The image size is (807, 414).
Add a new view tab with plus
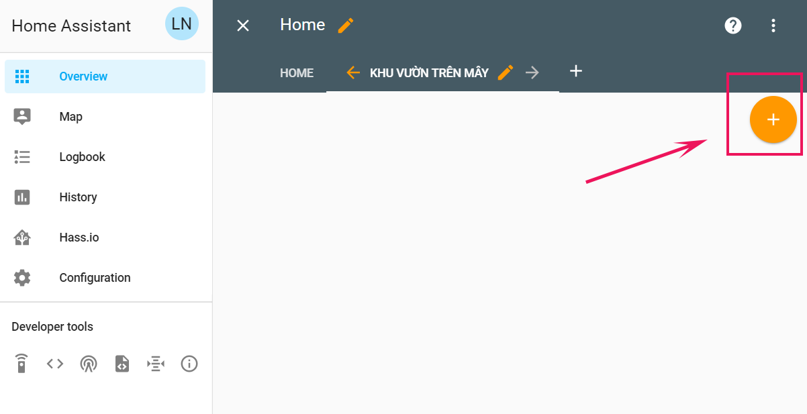pos(575,71)
